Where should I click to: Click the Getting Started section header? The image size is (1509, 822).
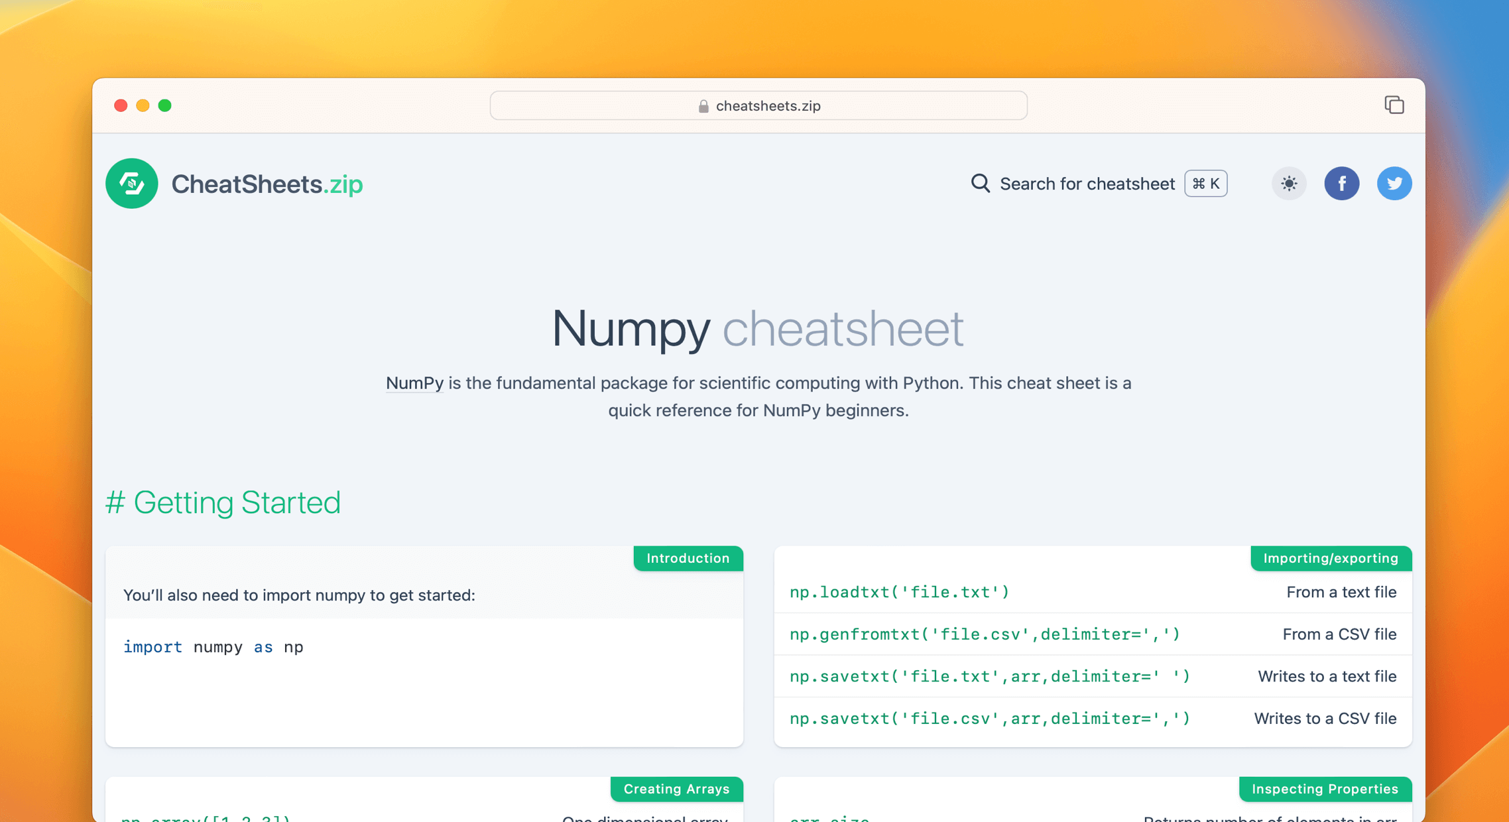click(x=223, y=502)
